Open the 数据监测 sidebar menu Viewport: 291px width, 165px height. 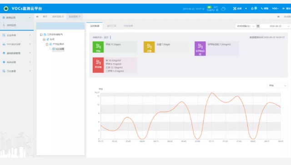pyautogui.click(x=17, y=18)
